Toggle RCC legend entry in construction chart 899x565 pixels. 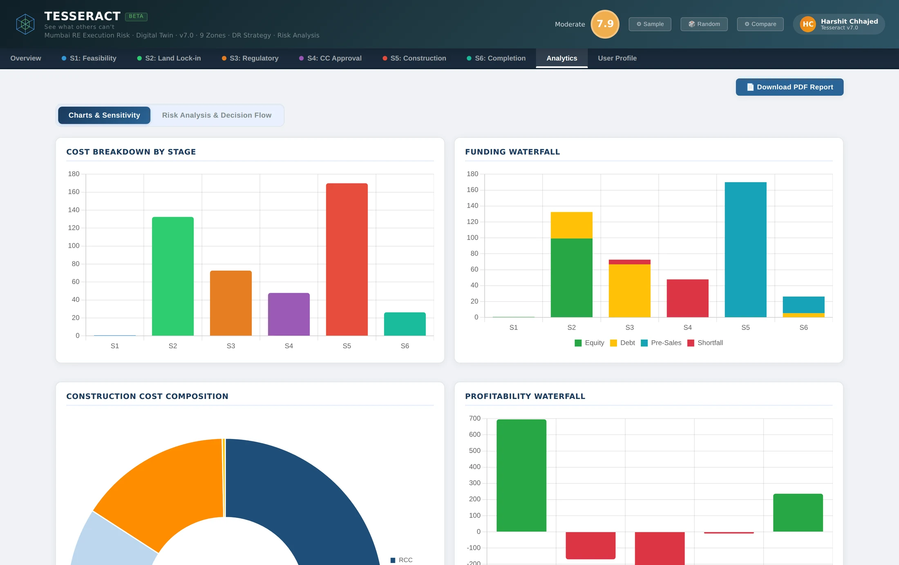tap(401, 560)
